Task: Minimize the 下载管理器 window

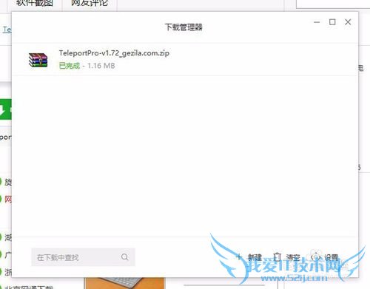Action: pos(317,22)
